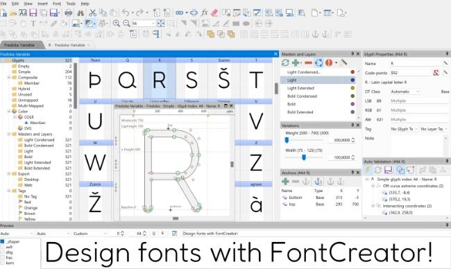
Task: Open the zoom level combo box showing 56
Action: (x=143, y=24)
